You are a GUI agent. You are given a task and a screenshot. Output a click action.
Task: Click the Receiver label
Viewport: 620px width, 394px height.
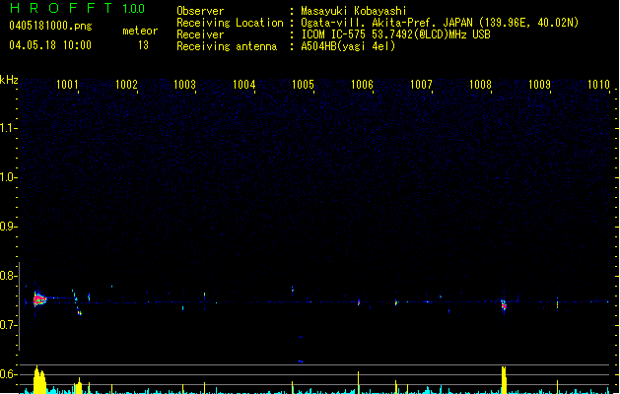tap(200, 34)
